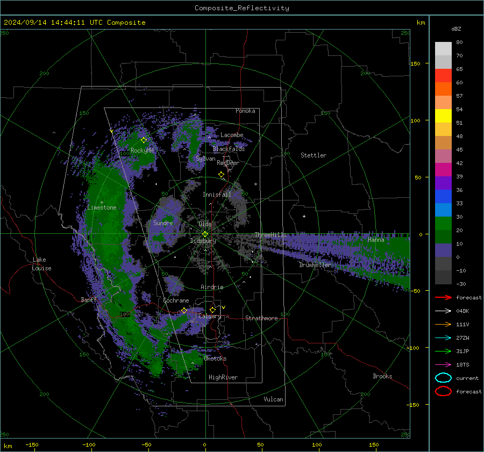Pick the green 20-30 dBZ swatch
The image size is (484, 452).
click(443, 223)
